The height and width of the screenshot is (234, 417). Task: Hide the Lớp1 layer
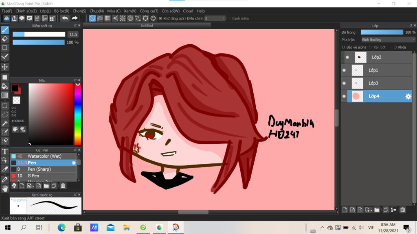(344, 70)
